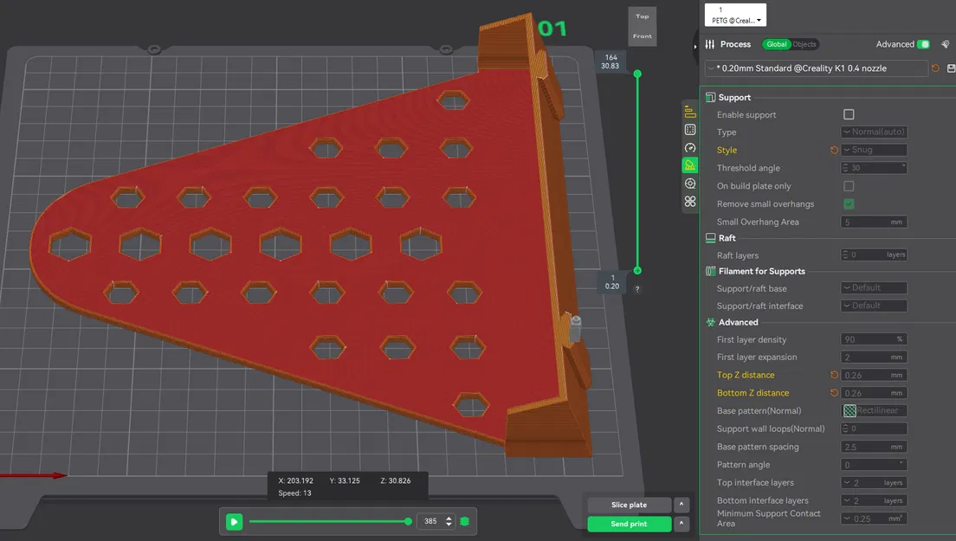Open the Quality settings tab icon
This screenshot has height=541, width=956.
pyautogui.click(x=689, y=113)
